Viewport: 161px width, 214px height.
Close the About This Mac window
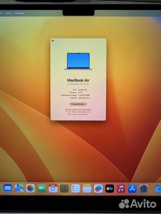tap(53, 41)
